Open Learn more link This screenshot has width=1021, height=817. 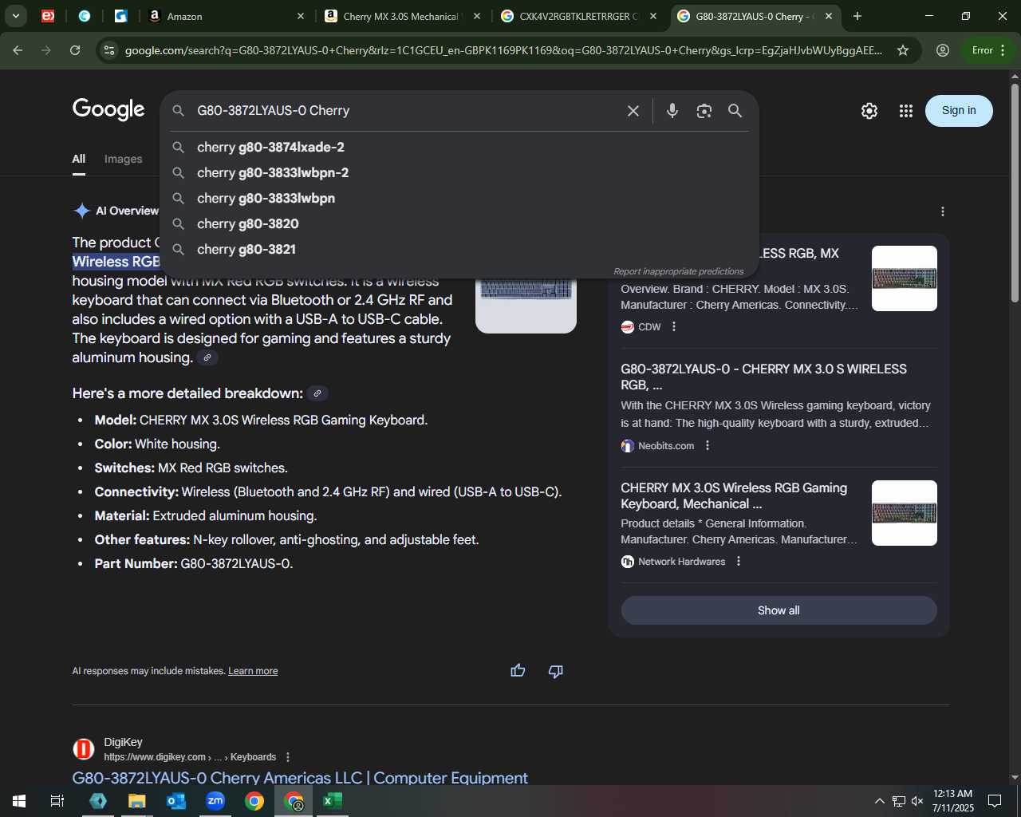point(253,671)
